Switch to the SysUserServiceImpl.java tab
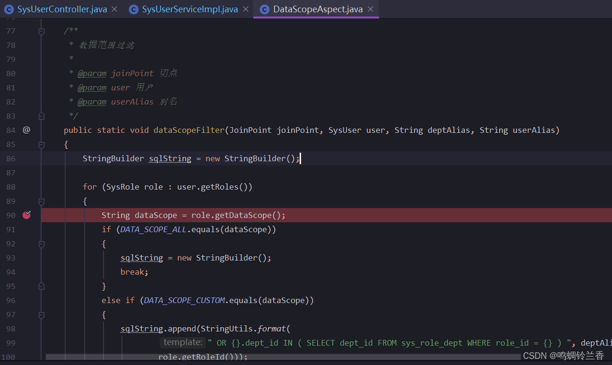 pos(190,9)
